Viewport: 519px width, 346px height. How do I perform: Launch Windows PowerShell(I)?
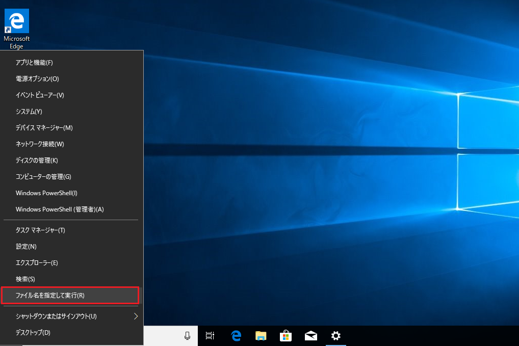[x=72, y=193]
